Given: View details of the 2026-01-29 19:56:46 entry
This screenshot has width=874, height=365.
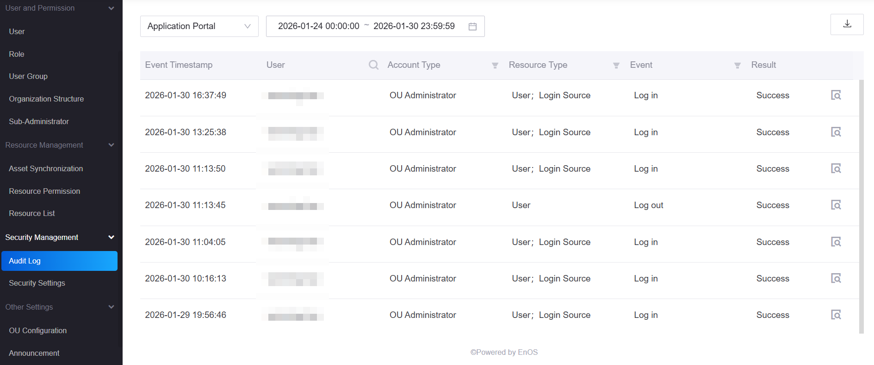Looking at the screenshot, I should coord(836,315).
